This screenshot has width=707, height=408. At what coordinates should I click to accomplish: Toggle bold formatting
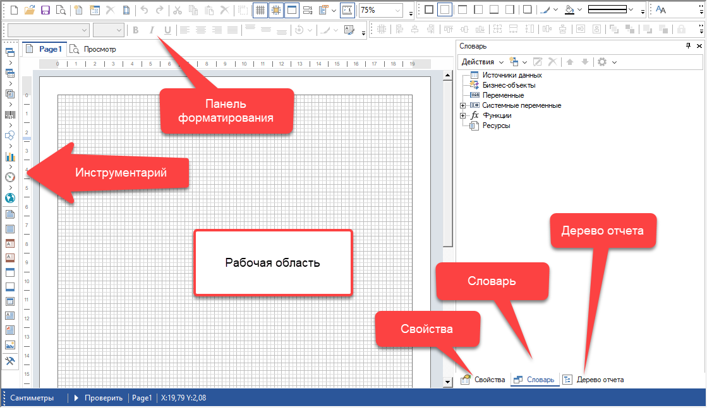[135, 30]
